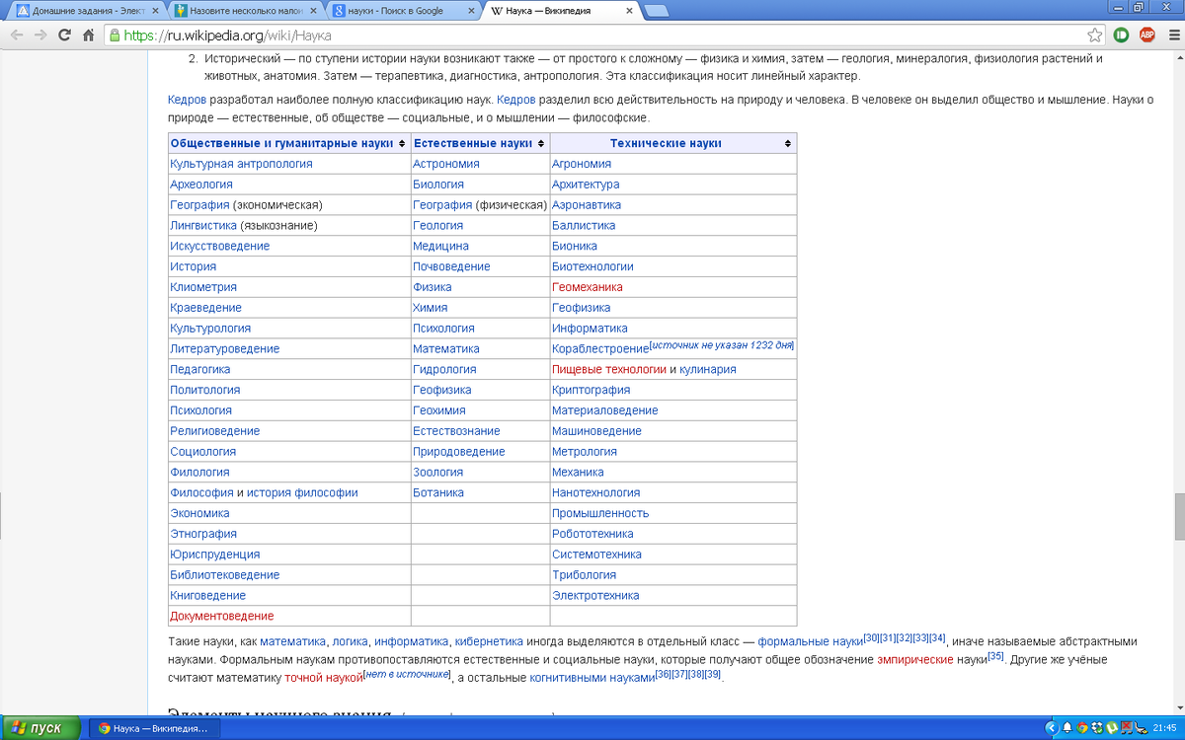Screen dimensions: 1185x740
Task: Switch to 'науки - Поиск в Google' tab
Action: pos(402,11)
